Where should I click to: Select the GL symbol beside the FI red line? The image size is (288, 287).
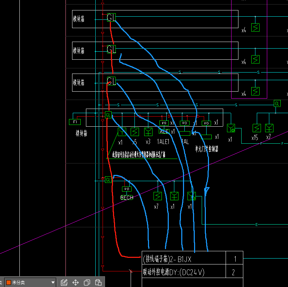108,115
